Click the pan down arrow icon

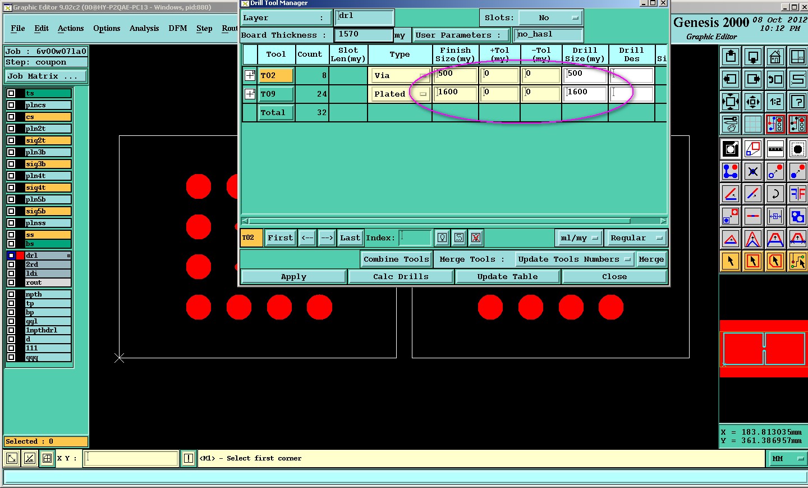click(753, 57)
